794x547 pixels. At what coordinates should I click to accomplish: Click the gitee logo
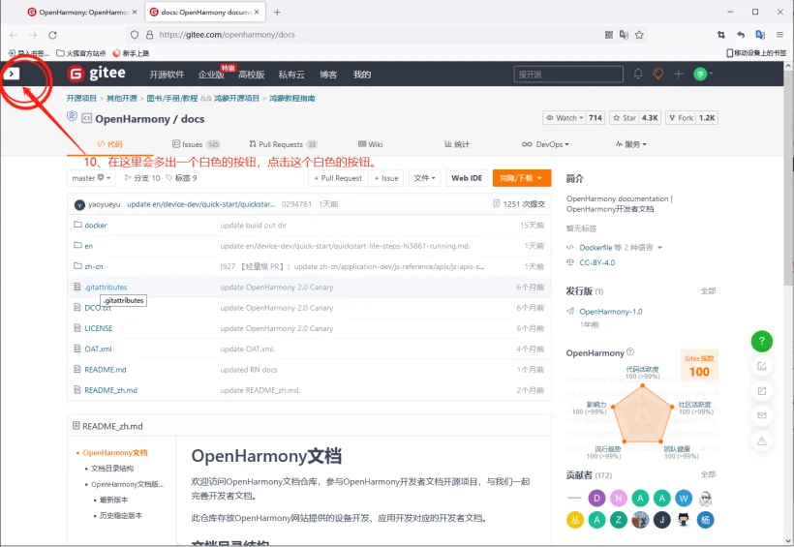(x=97, y=74)
